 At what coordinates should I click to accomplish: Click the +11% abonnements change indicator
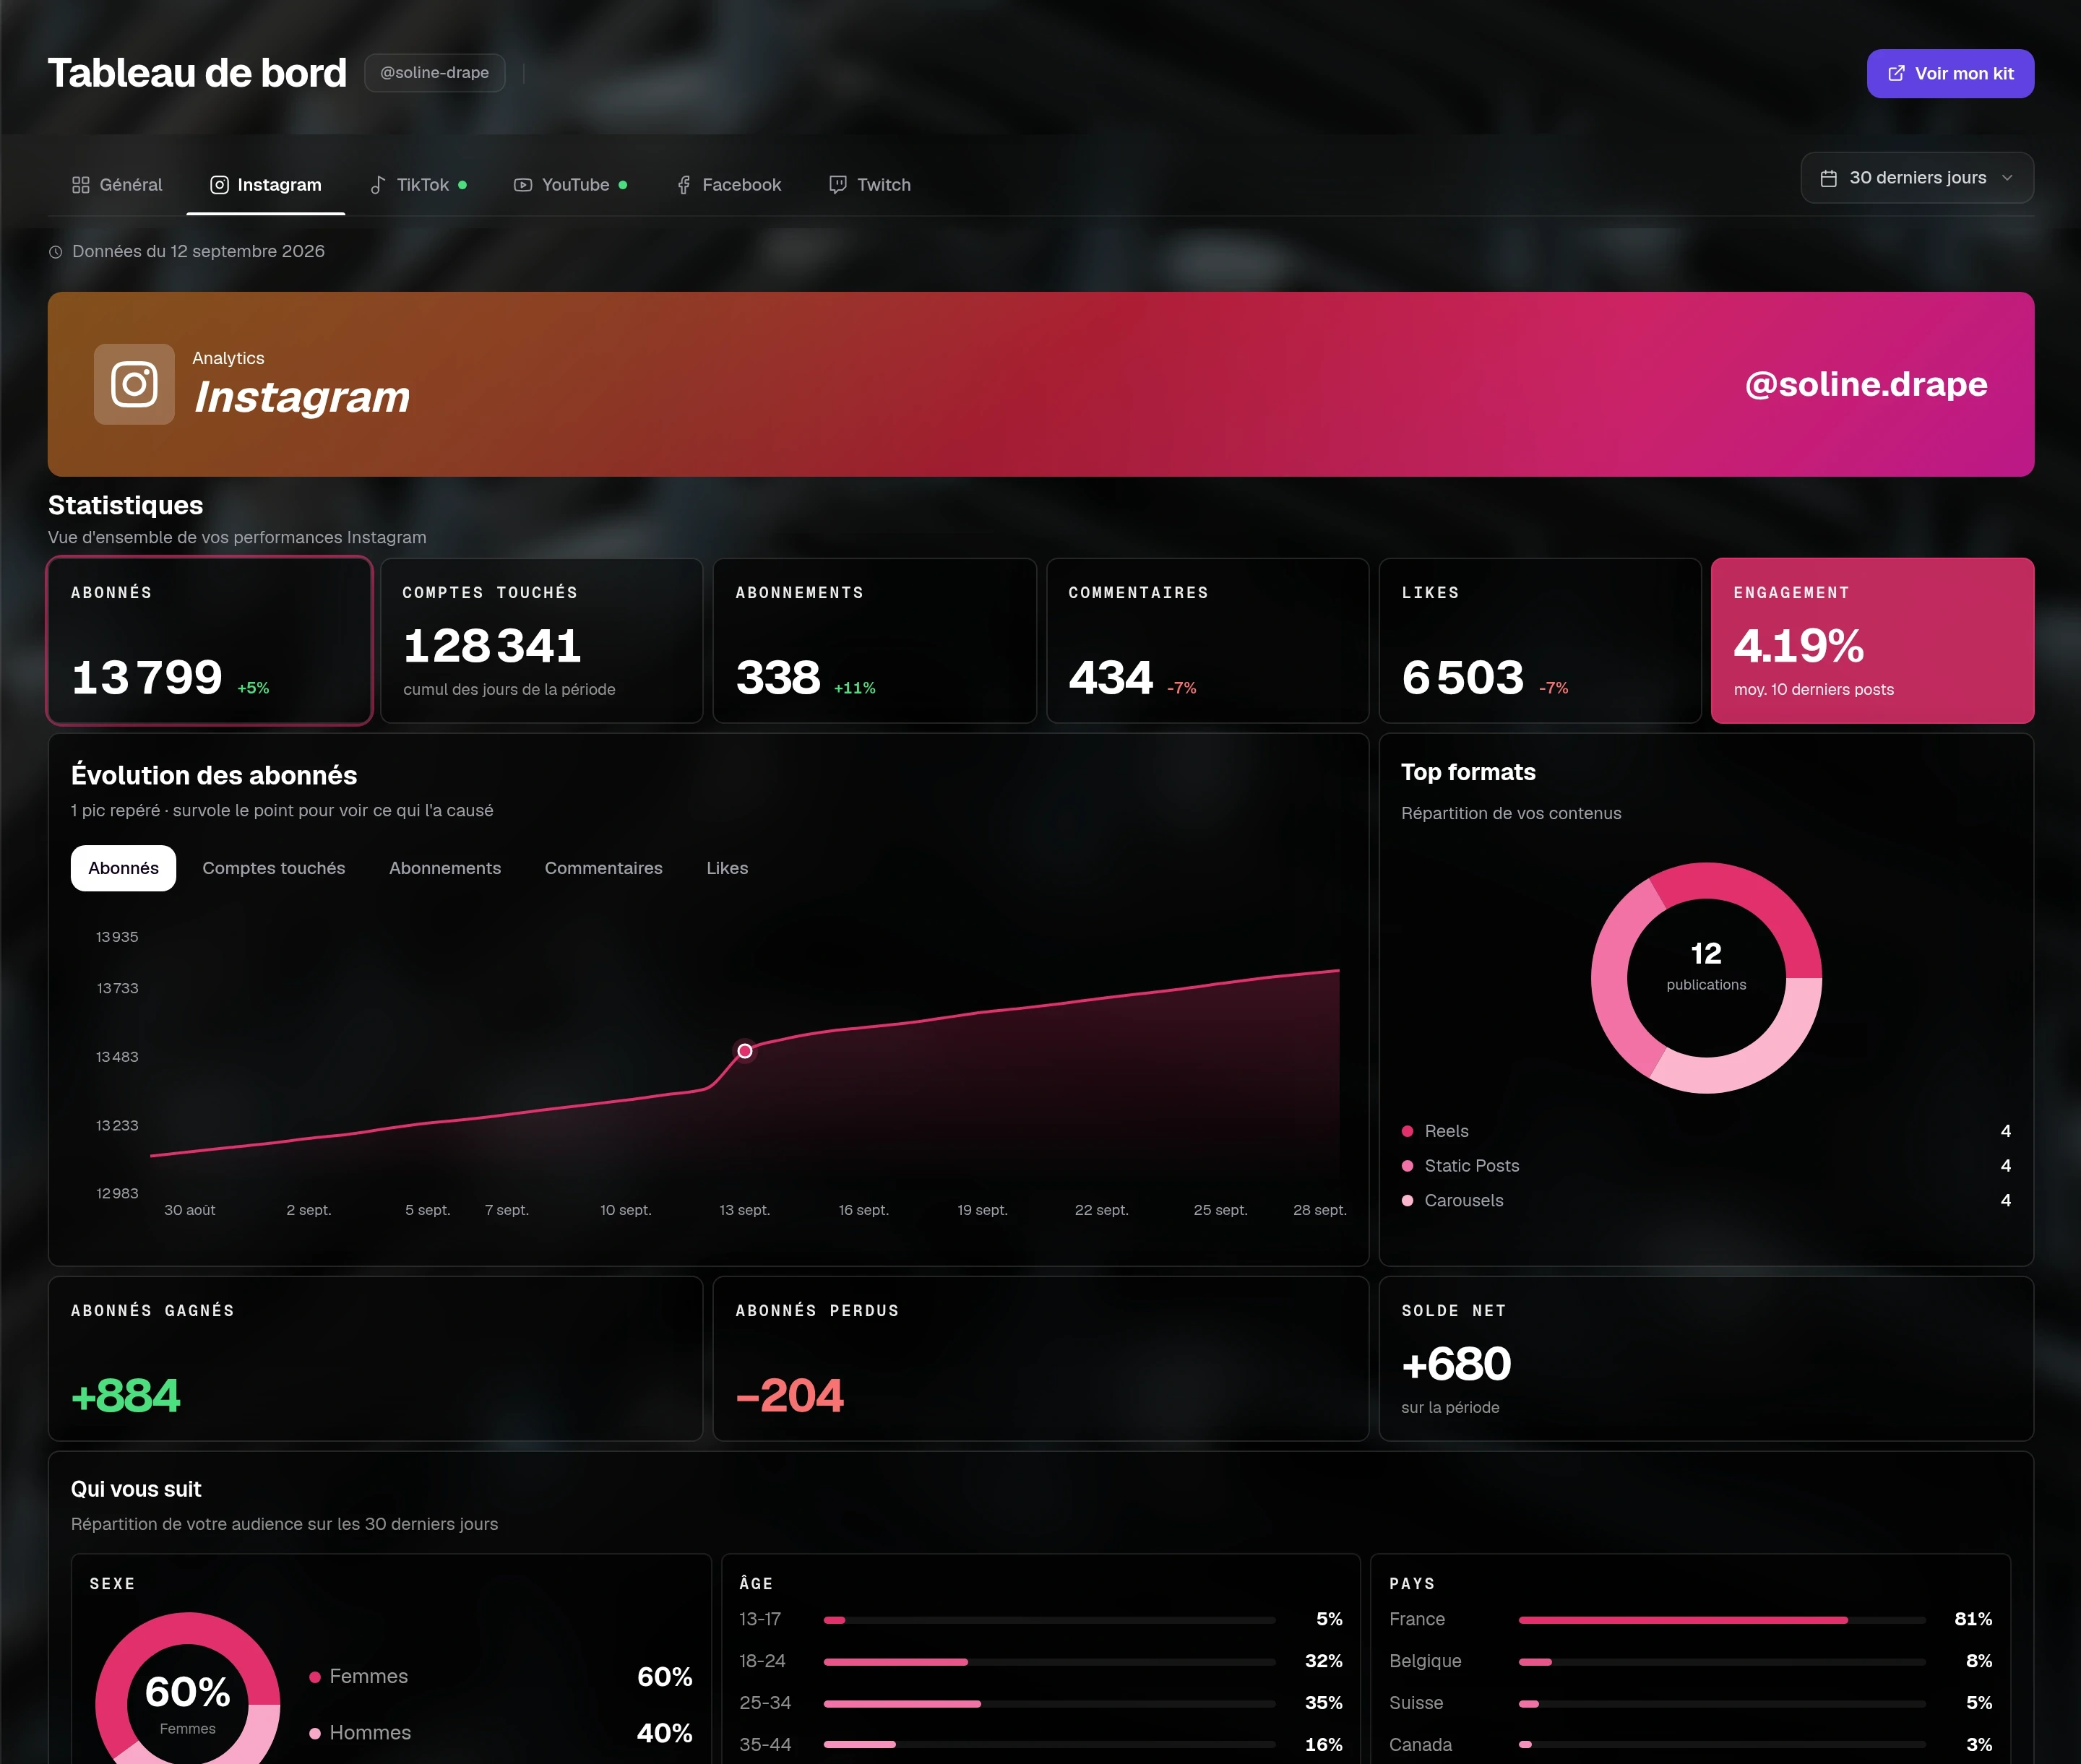(x=854, y=688)
